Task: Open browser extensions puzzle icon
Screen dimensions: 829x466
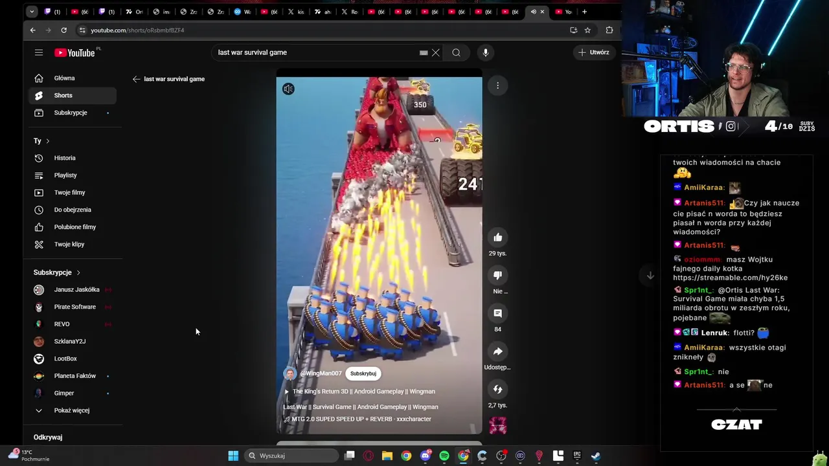Action: point(609,30)
